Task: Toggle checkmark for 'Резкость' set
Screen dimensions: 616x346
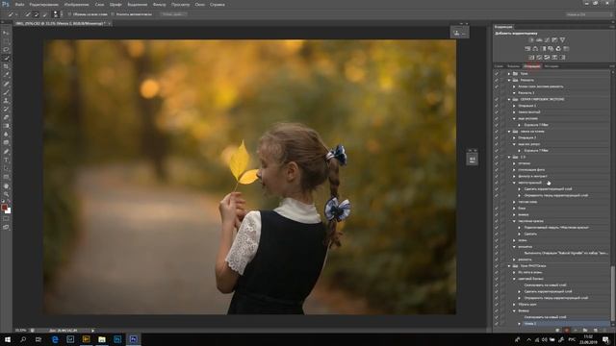Action: point(497,80)
